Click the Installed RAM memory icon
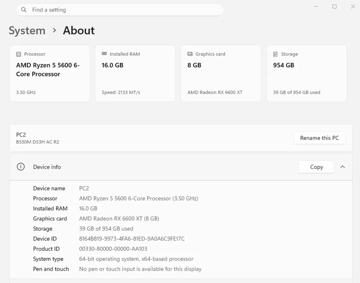This screenshot has height=283, width=360. pyautogui.click(x=104, y=54)
